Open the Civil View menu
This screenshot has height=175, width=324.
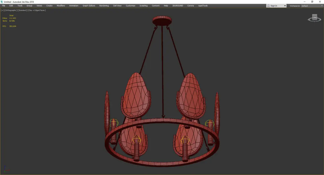(117, 6)
